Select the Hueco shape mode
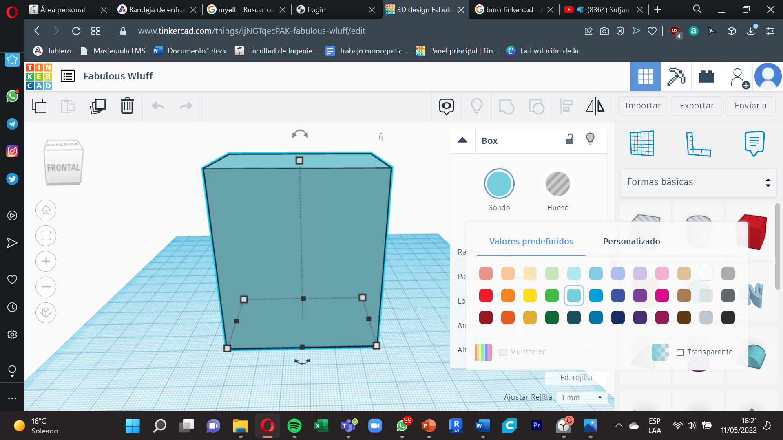The height and width of the screenshot is (440, 783). (557, 184)
